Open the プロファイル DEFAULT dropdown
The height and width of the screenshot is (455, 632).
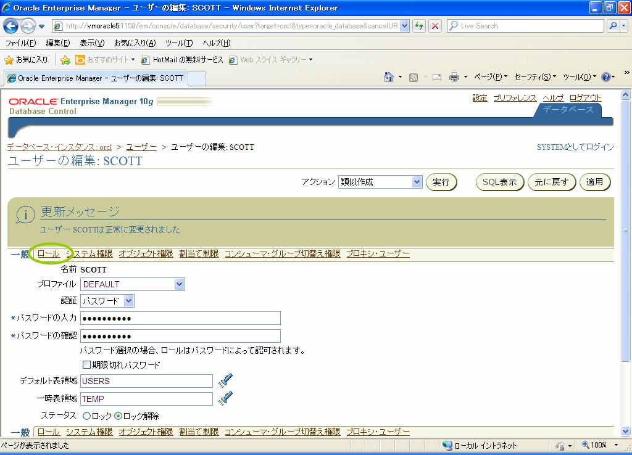click(x=133, y=284)
